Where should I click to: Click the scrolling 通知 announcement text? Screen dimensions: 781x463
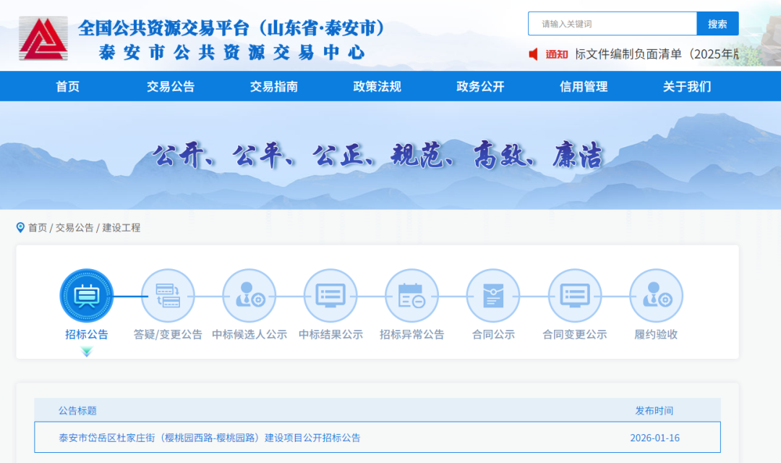point(657,54)
